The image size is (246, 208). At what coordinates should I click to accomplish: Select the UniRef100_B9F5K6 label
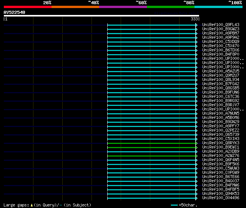[x=221, y=164]
